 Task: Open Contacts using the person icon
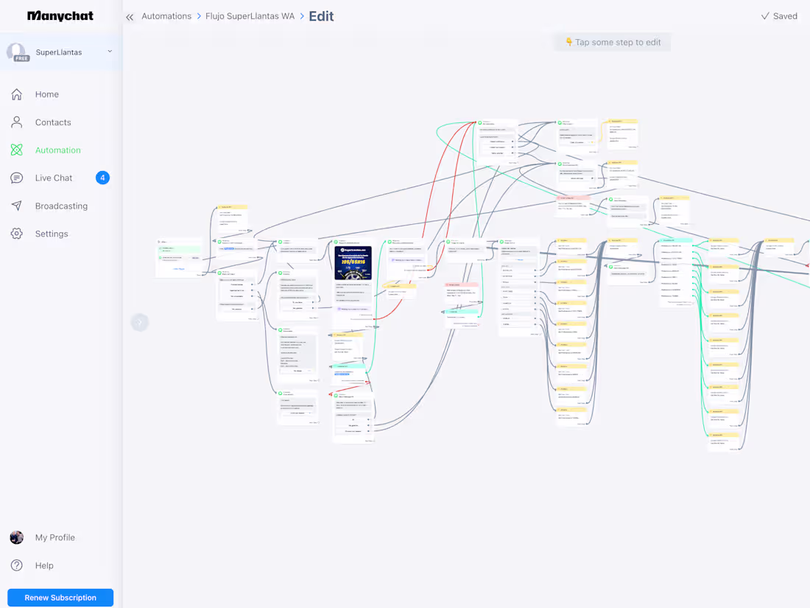[16, 122]
